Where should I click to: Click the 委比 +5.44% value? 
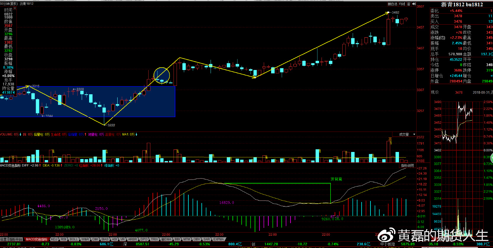click(456, 11)
